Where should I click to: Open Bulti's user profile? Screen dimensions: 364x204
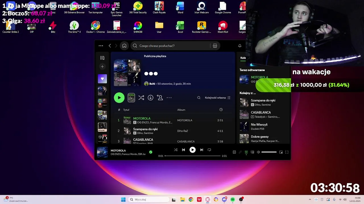pos(152,84)
